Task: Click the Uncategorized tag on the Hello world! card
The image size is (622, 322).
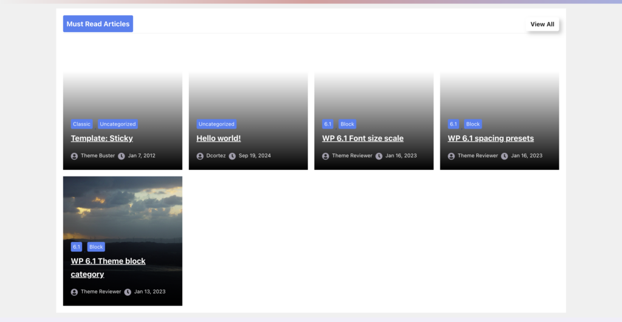Action: (x=216, y=124)
